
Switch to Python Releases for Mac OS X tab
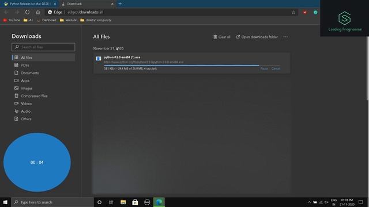coord(29,4)
